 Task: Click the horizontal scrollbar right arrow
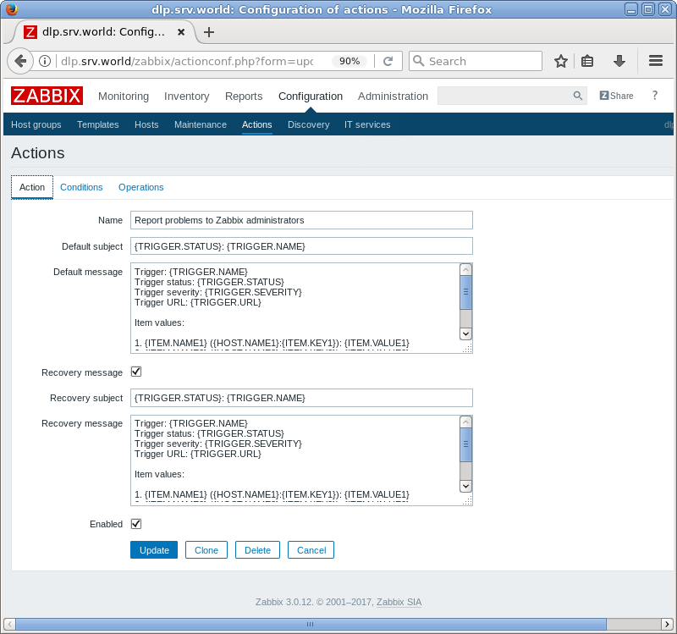click(668, 624)
